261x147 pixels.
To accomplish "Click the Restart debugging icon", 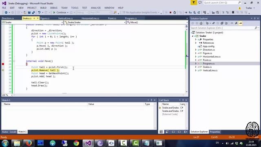I will click(175, 13).
